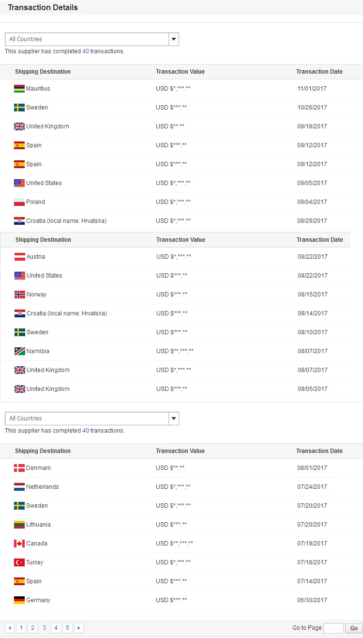Image resolution: width=363 pixels, height=638 pixels.
Task: Click the Turkey flag icon
Action: 19,562
